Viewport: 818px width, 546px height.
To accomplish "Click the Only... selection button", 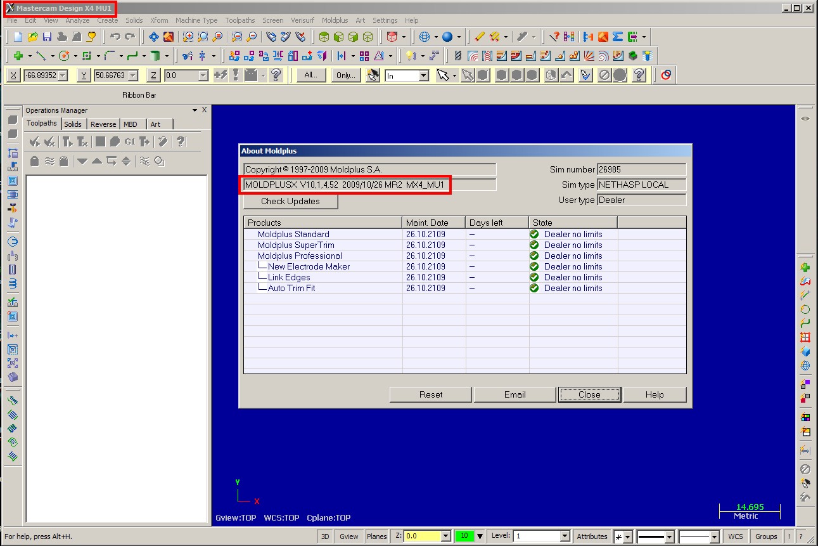I will point(346,75).
